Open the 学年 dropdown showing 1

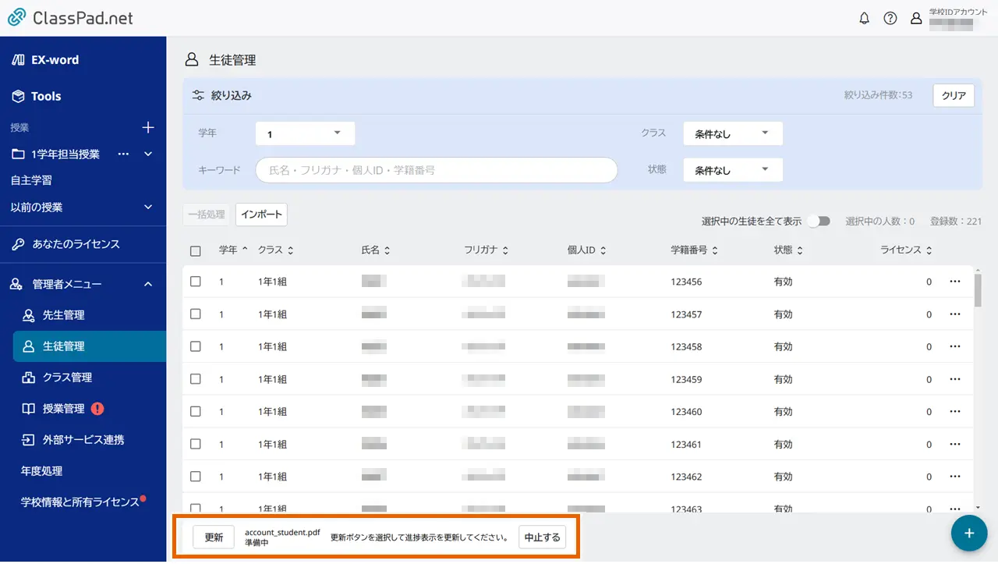[x=304, y=133]
